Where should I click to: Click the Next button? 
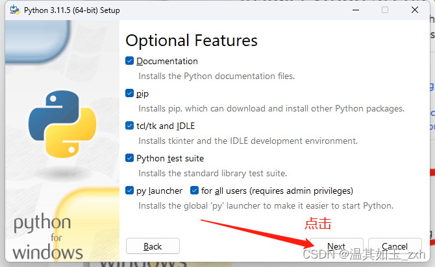pos(336,246)
